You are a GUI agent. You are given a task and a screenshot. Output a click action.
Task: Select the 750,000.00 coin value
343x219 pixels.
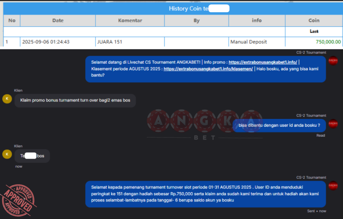pyautogui.click(x=328, y=42)
